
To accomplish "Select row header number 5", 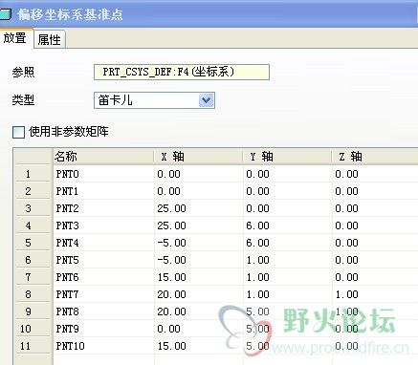I will tap(33, 243).
